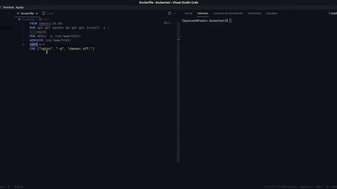Open the ESQUEMA panel tab
Viewport: 337px width, 189px height.
pos(272,13)
